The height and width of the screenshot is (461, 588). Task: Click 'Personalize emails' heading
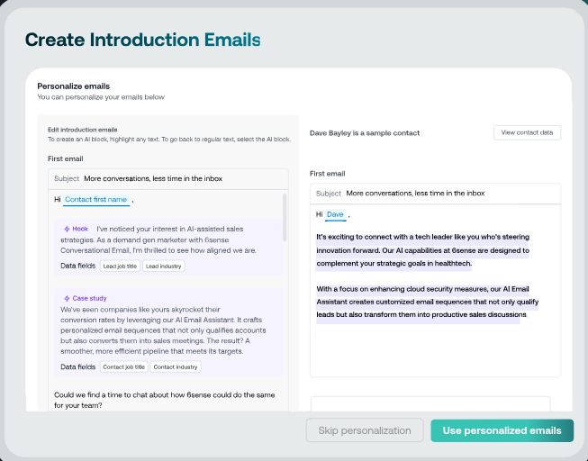(74, 86)
